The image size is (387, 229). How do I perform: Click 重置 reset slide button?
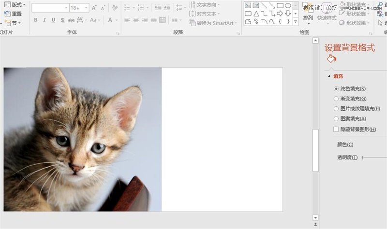[x=13, y=14]
